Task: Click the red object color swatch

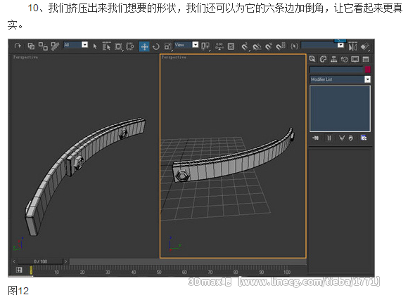Action: point(367,70)
